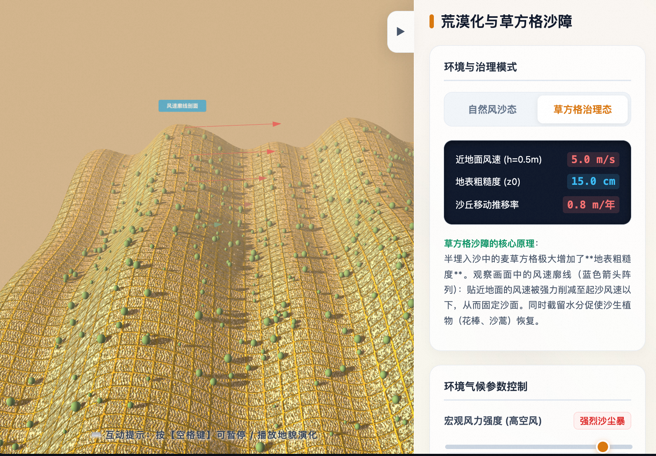Click the keyboard icon beside 互动提示
This screenshot has height=456, width=656.
click(96, 435)
